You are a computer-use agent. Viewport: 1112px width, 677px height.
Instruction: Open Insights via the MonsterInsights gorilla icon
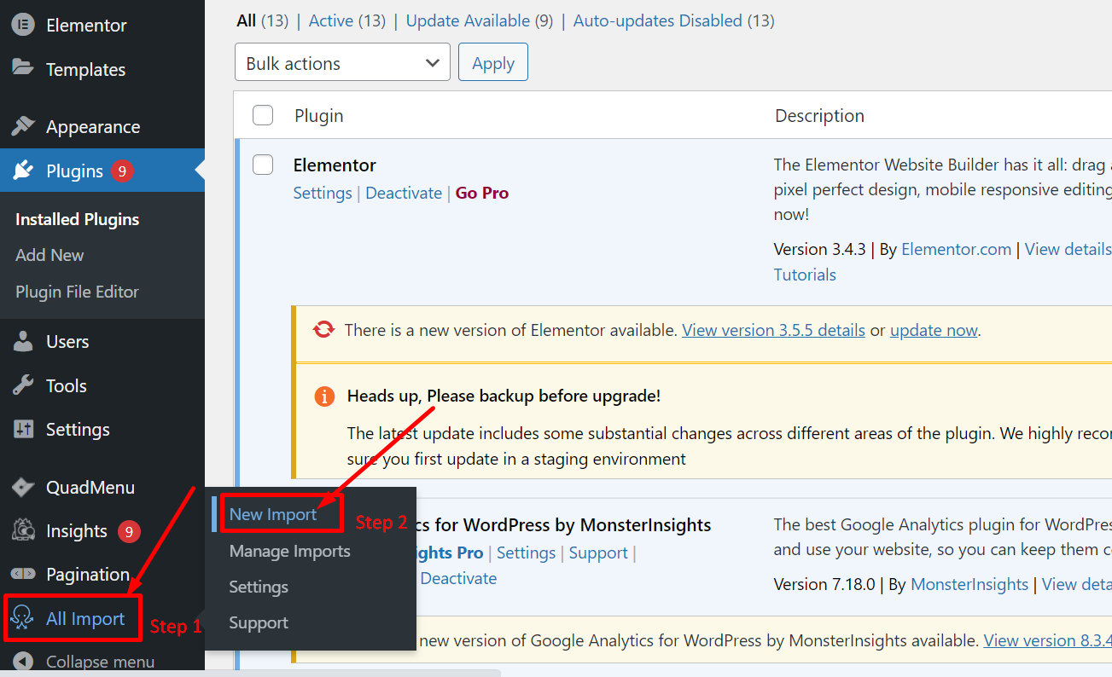pos(21,530)
